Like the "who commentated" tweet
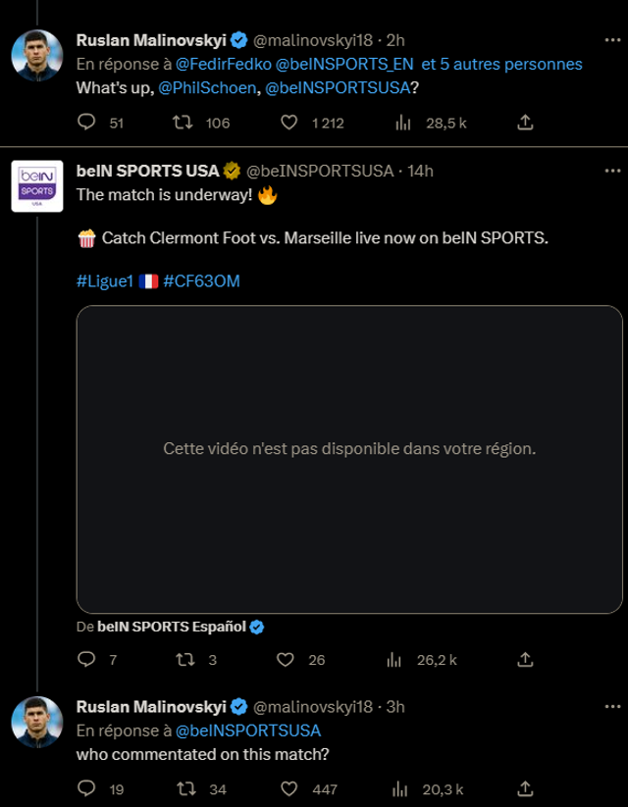628x807 pixels. pyautogui.click(x=288, y=788)
